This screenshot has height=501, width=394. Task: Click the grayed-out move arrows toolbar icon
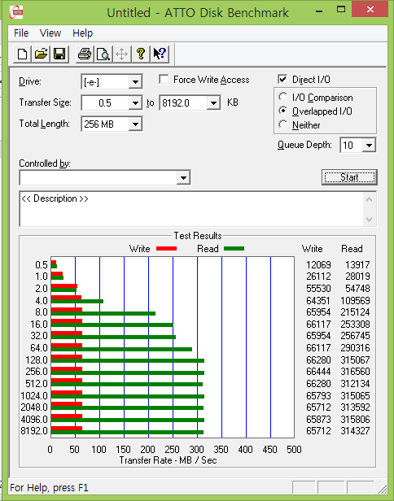coord(122,54)
